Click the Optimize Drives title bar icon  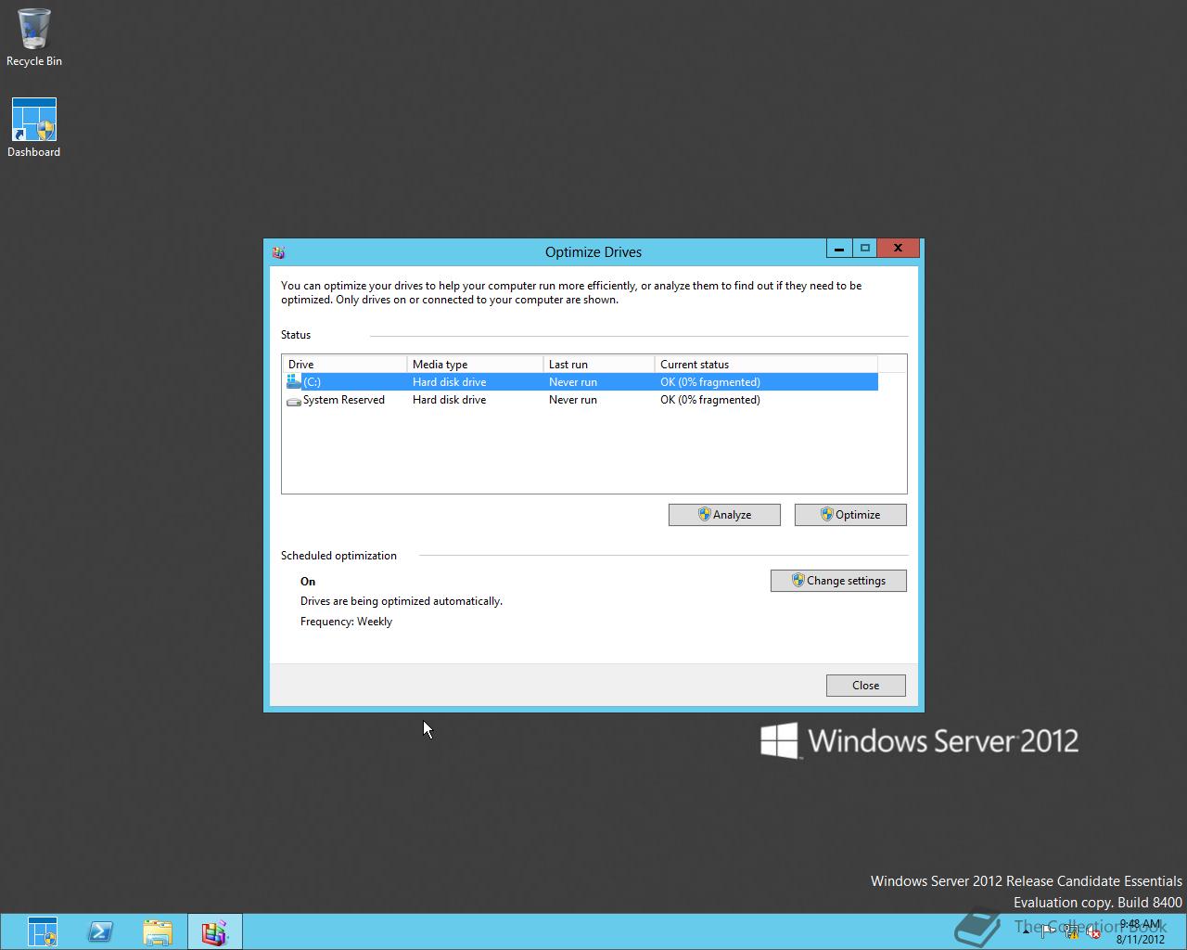278,251
